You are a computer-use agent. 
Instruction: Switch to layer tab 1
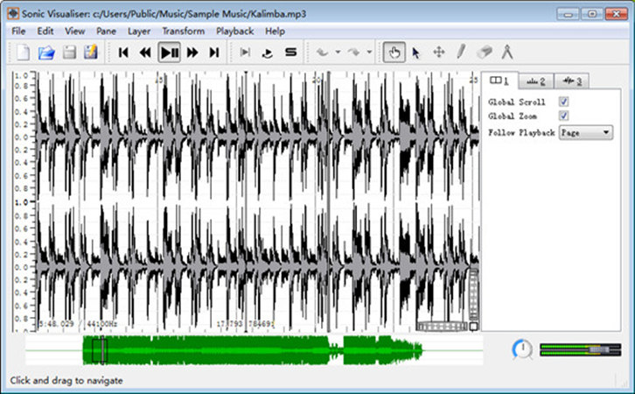click(x=499, y=81)
